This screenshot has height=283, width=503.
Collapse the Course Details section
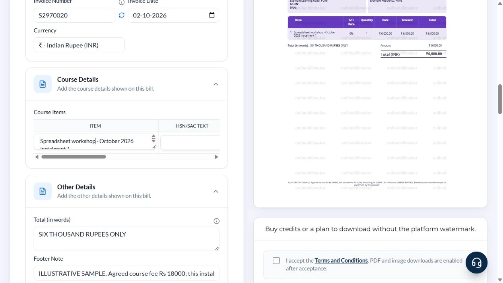pos(216,84)
